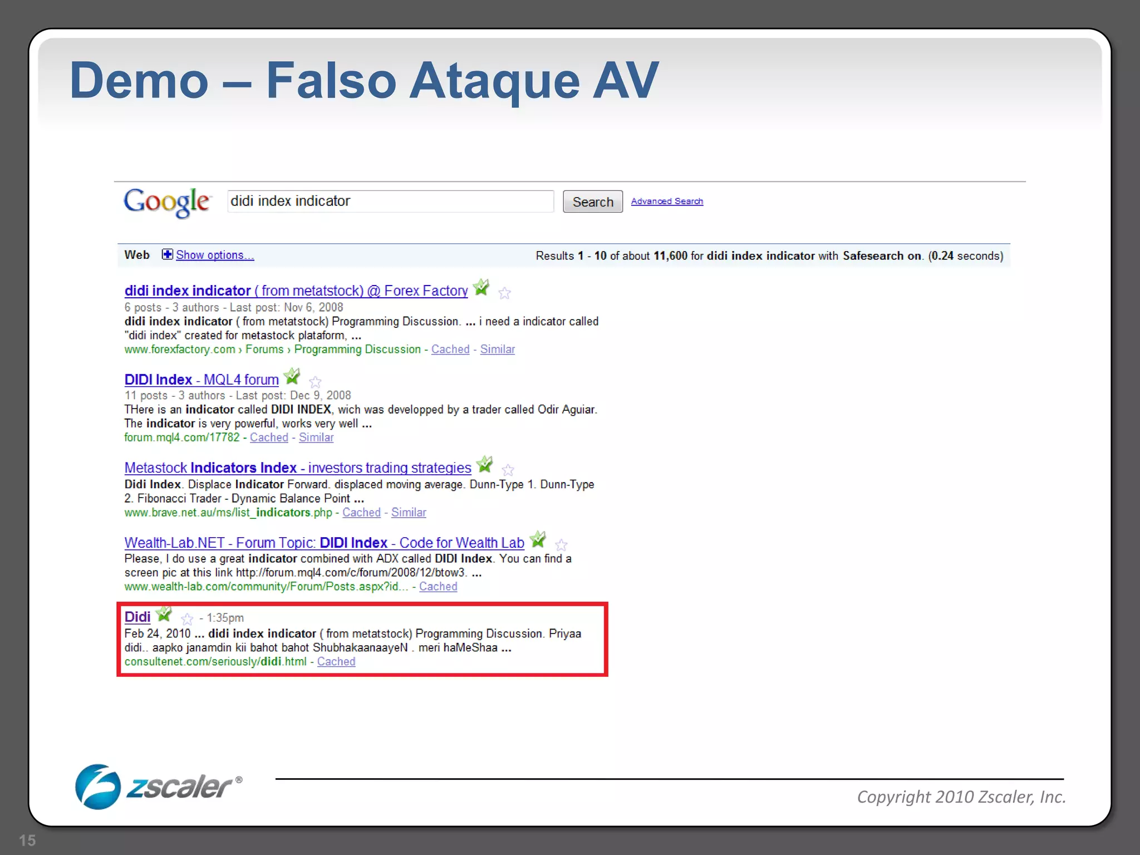Open DIDI Index - MQL4 forum result
This screenshot has width=1140, height=855.
[202, 380]
